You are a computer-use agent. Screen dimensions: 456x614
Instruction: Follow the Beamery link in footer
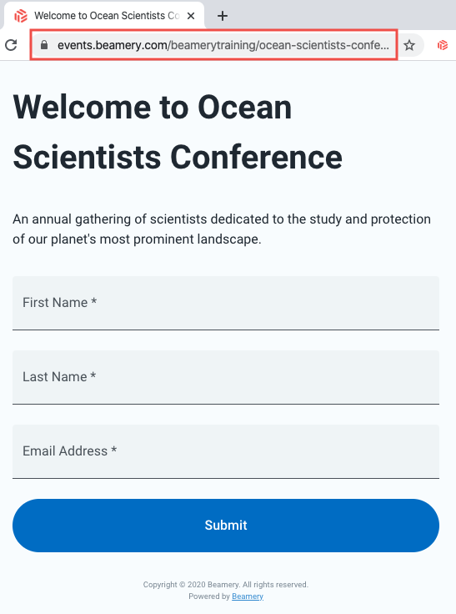[248, 596]
